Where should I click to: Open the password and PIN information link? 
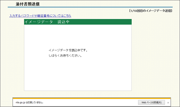click(x=40, y=16)
